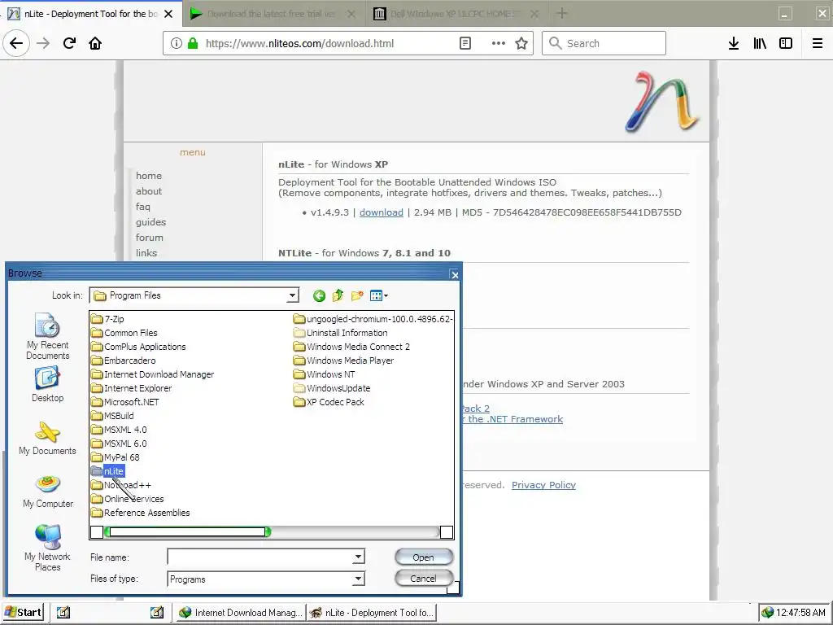Select Windows Media Player folder
The height and width of the screenshot is (625, 833).
(x=344, y=361)
